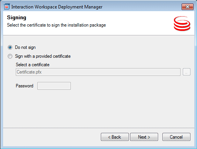Click the Signing heading

pyautogui.click(x=17, y=18)
